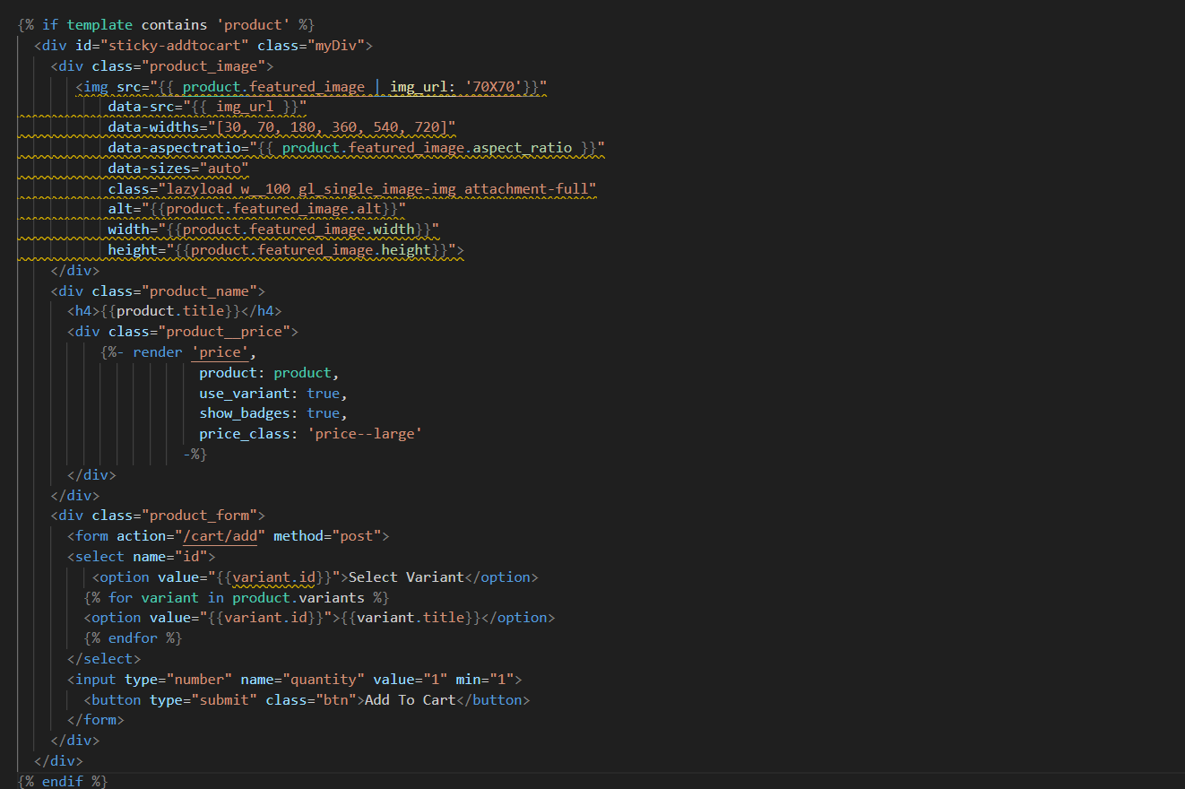Click the select name="id" tag

(x=141, y=557)
